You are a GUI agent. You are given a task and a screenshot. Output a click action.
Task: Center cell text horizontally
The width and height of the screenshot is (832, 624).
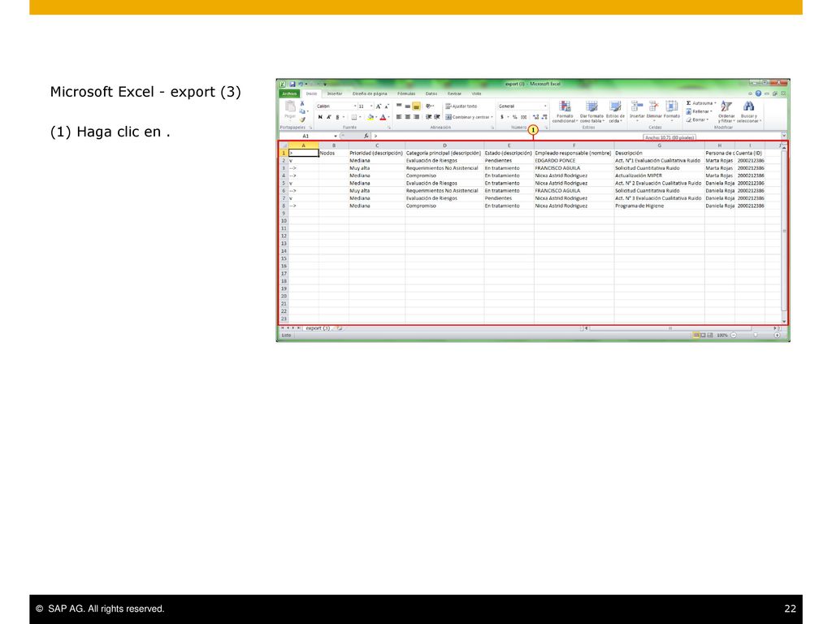[x=408, y=117]
